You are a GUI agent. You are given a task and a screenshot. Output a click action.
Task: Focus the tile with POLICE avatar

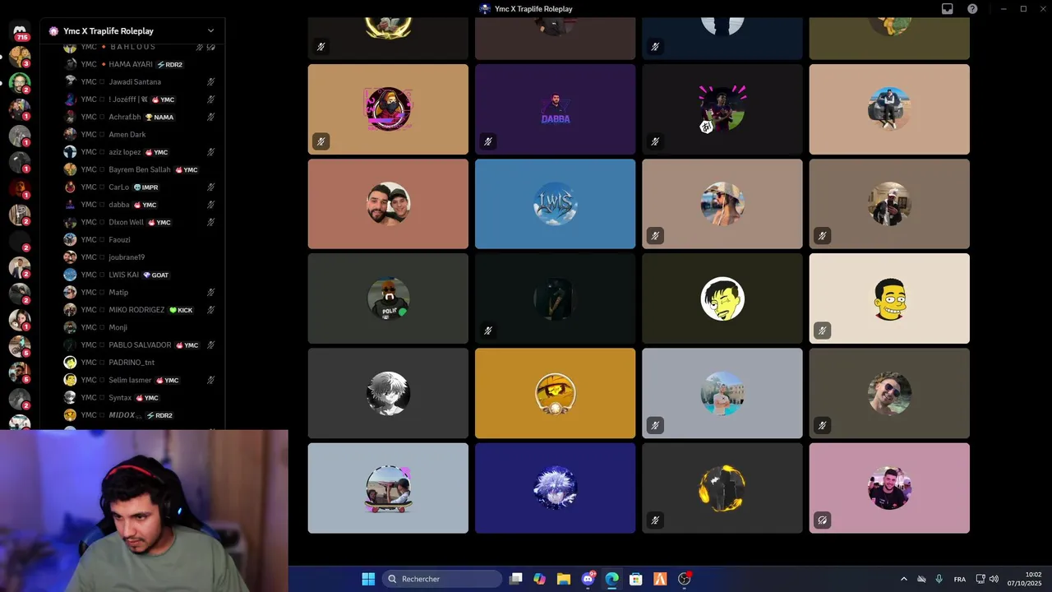388,298
